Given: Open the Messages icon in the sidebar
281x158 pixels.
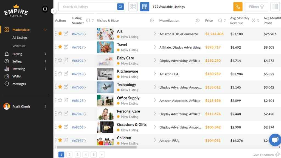Looking at the screenshot, I should [x=7, y=84].
